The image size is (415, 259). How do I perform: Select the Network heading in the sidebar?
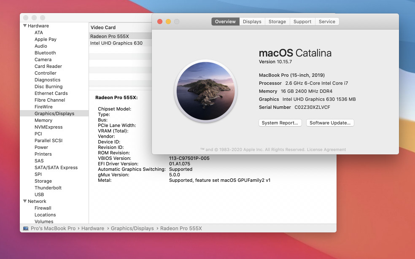click(x=37, y=201)
